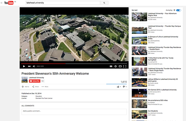Open 'Your Adventure Begins Now' thumbnail
Screen dimensions: 186x121
click(x=139, y=17)
